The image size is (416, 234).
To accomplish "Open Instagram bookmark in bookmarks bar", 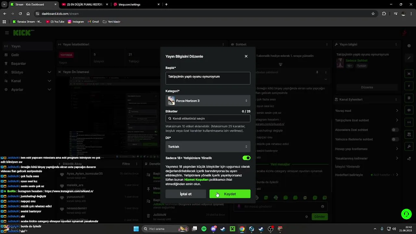I will tap(76, 22).
